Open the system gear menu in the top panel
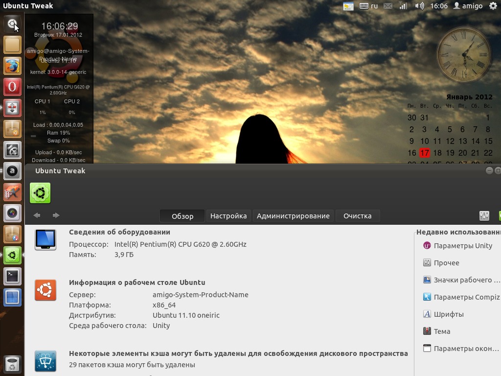This screenshot has height=376, width=501. [493, 6]
